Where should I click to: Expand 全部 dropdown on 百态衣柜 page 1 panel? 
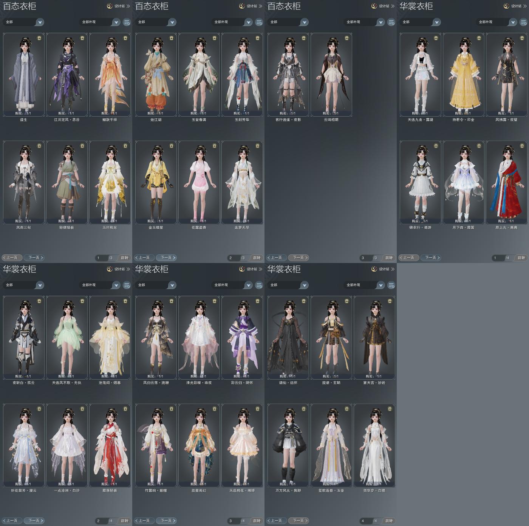[23, 22]
